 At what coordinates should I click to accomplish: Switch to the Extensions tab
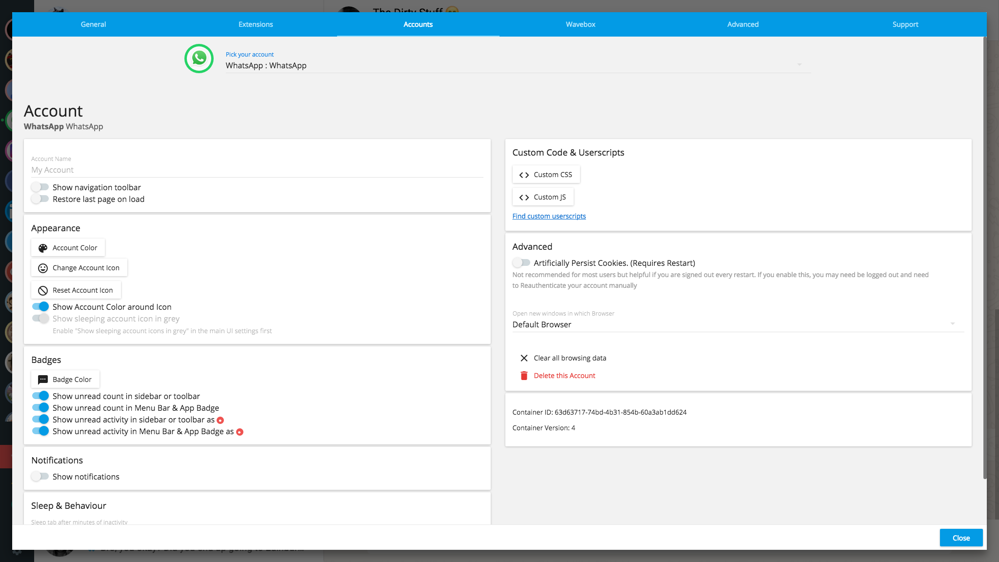click(256, 24)
